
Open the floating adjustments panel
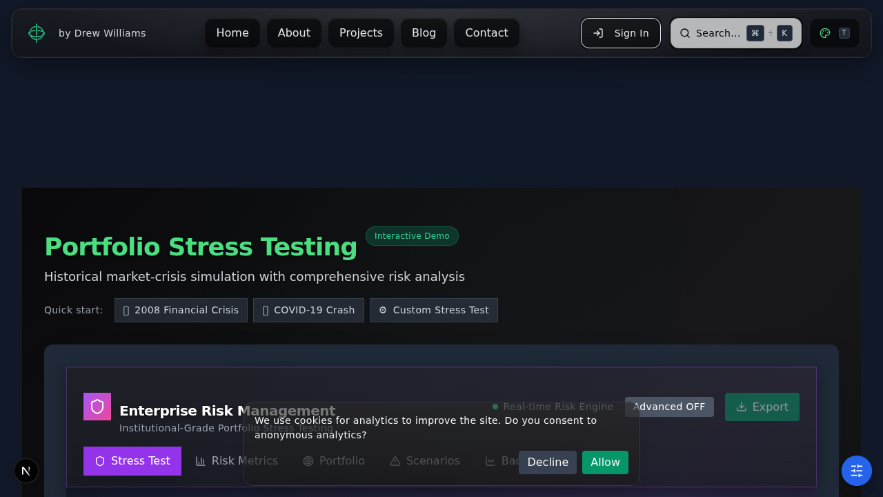(x=856, y=470)
